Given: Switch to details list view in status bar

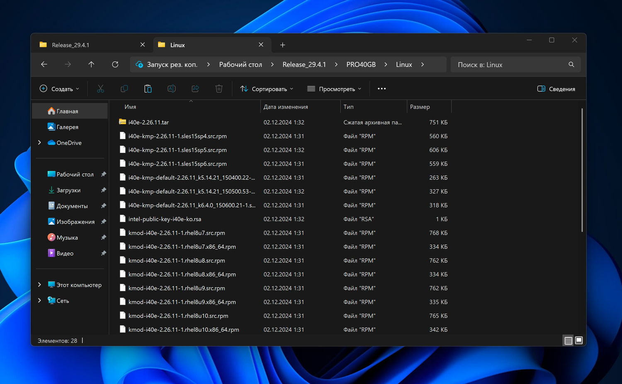Looking at the screenshot, I should click(x=568, y=340).
